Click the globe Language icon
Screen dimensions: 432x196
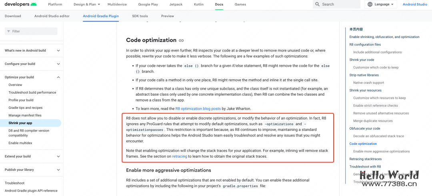(x=370, y=4)
